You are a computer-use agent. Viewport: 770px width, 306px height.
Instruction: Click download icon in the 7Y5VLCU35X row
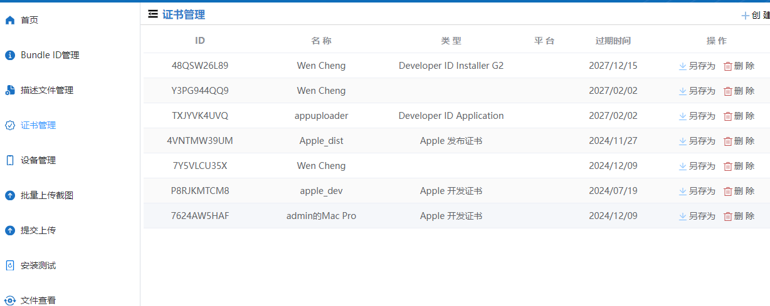(683, 166)
